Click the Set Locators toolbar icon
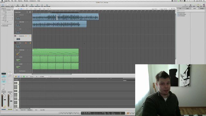Screen dimensions: 206x116 [x=32, y=5]
